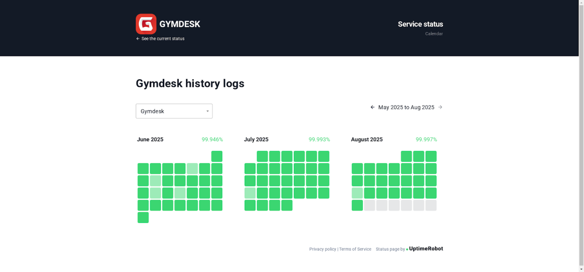
Task: Select first gray future day in August
Action: pos(370,205)
